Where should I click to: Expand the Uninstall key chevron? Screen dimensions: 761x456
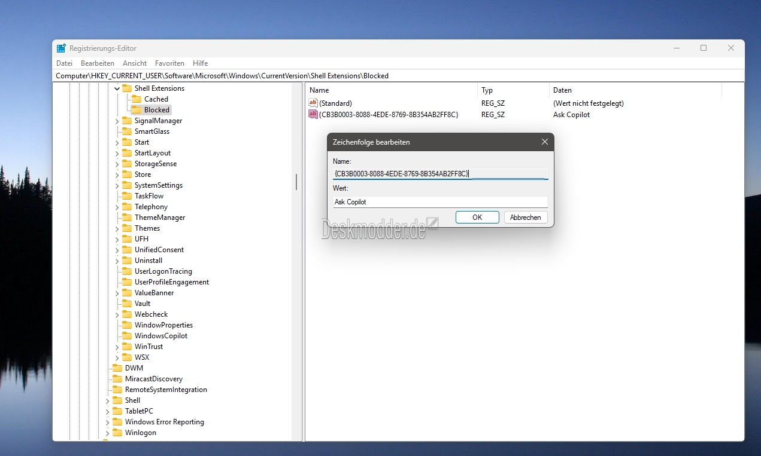pyautogui.click(x=117, y=261)
